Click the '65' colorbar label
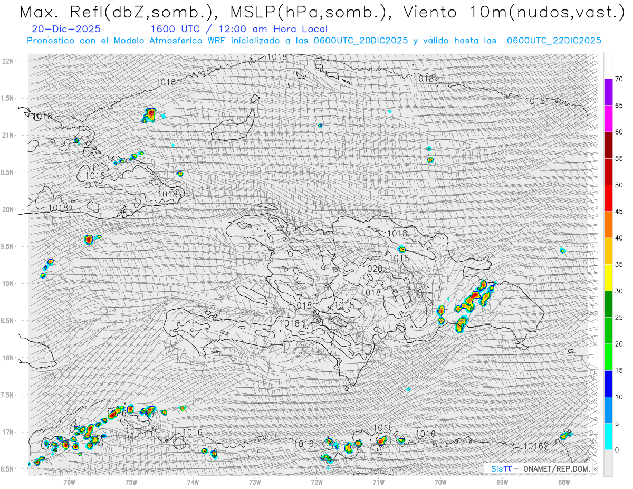Image resolution: width=633 pixels, height=489 pixels. click(x=619, y=106)
